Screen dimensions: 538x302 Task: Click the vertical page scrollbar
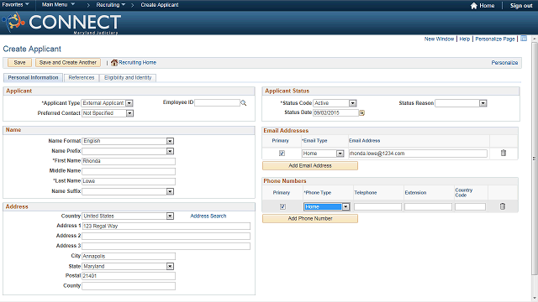(535, 158)
